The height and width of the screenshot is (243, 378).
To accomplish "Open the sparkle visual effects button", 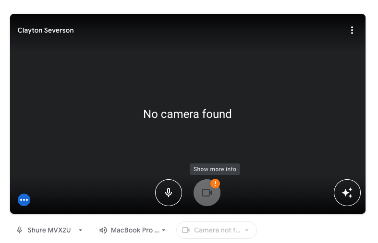I will (347, 193).
